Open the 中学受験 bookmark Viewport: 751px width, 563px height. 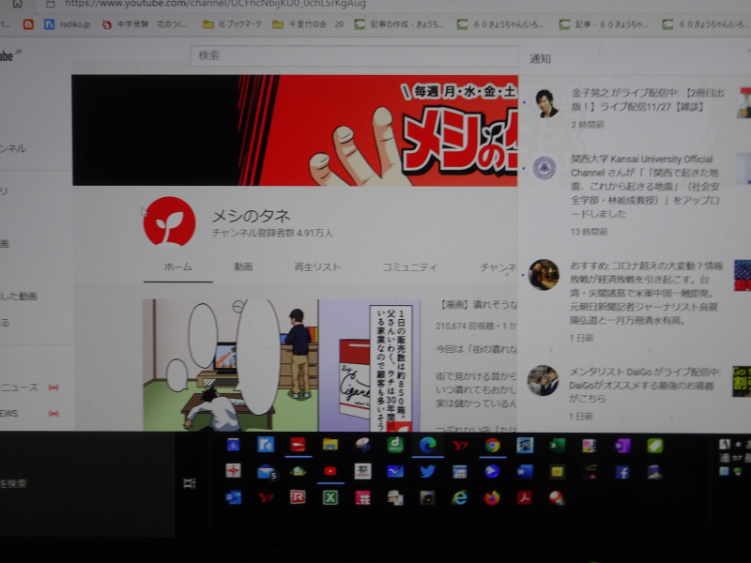pyautogui.click(x=146, y=24)
